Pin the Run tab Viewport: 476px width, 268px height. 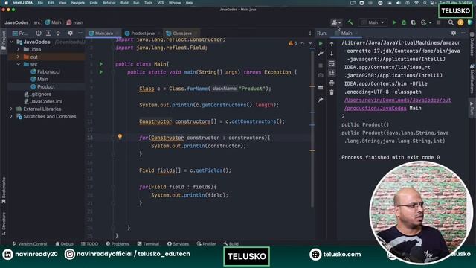[x=321, y=100]
